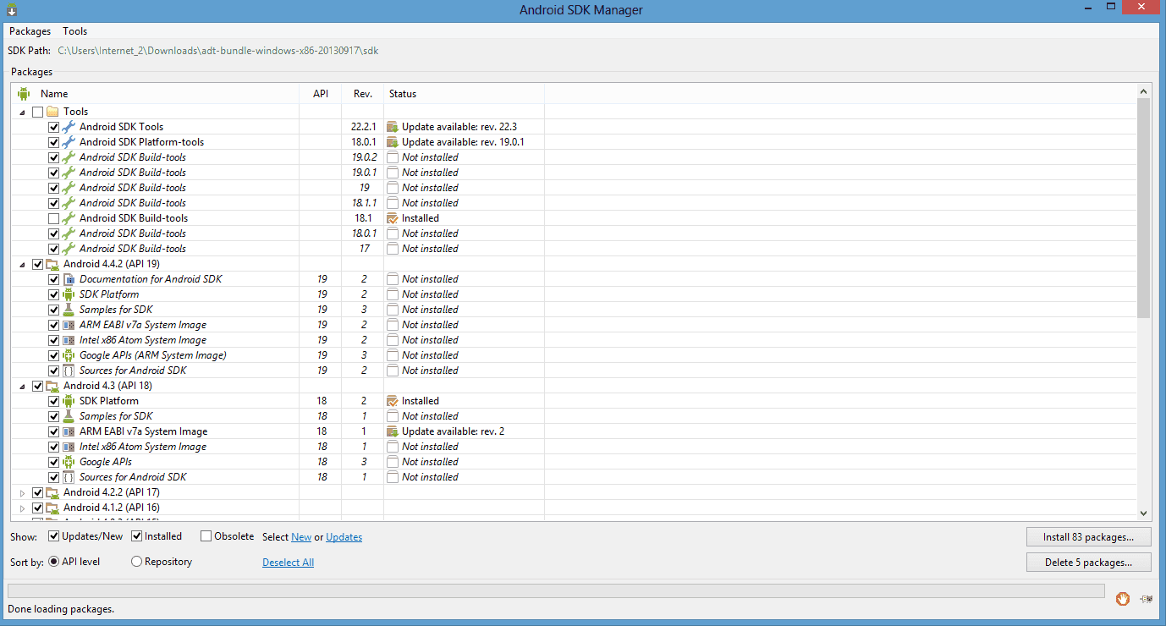Image resolution: width=1166 pixels, height=626 pixels.
Task: Click the Android icon in the Name column header
Action: coord(24,94)
